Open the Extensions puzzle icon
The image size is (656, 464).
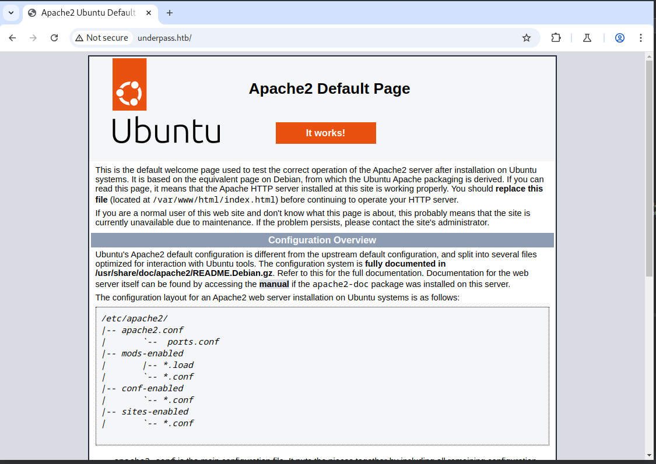tap(556, 38)
